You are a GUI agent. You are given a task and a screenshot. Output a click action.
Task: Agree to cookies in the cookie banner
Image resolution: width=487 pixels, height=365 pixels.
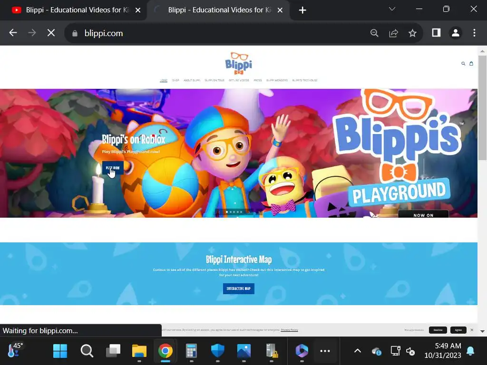(x=458, y=330)
